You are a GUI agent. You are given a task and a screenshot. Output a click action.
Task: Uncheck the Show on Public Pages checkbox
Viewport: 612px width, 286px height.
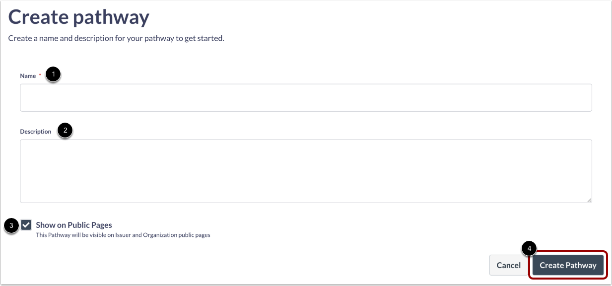pyautogui.click(x=26, y=225)
